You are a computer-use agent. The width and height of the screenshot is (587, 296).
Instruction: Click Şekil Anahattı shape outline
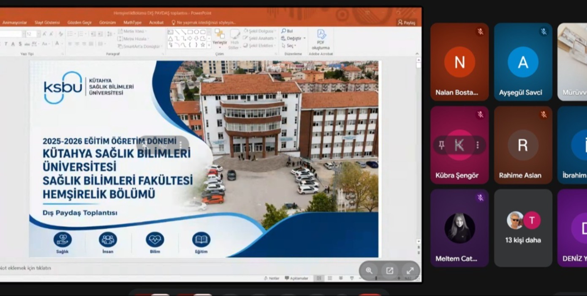[x=259, y=38]
